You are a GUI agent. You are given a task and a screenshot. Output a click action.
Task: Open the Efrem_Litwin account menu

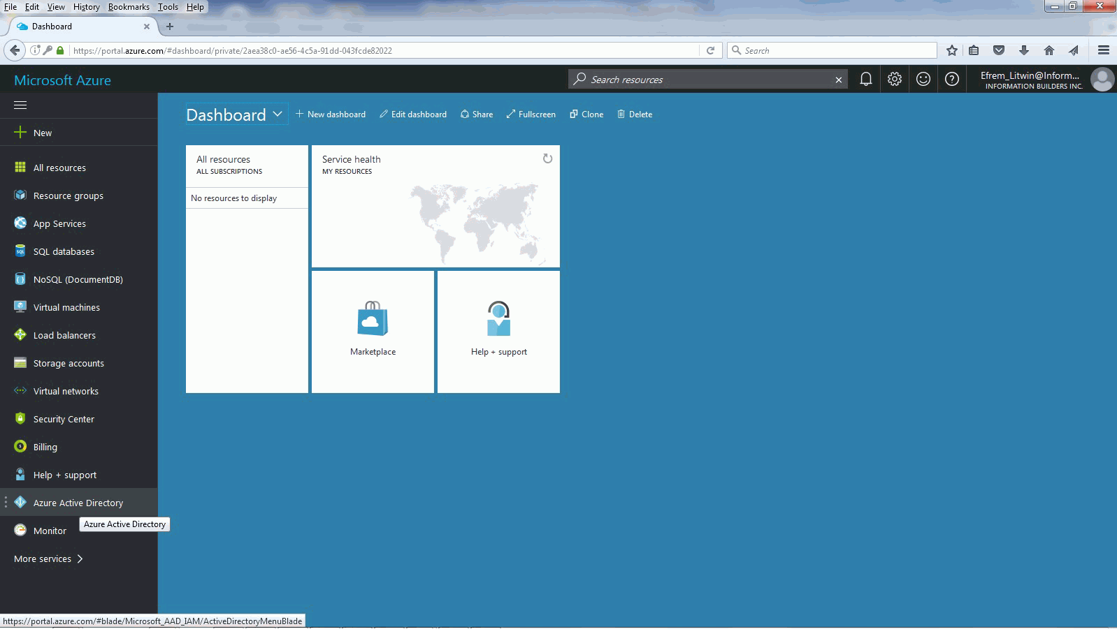point(1030,80)
